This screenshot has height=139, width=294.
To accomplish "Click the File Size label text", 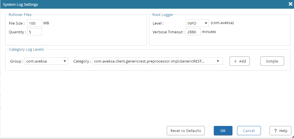I will [x=17, y=23].
